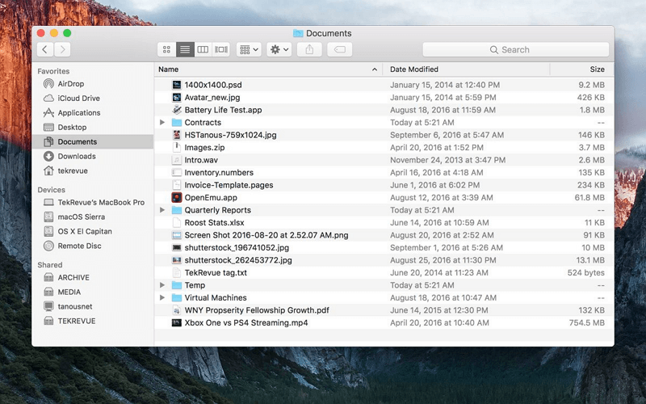Select the shared TEKREVUE server
Viewport: 646px width, 404px height.
pos(76,321)
